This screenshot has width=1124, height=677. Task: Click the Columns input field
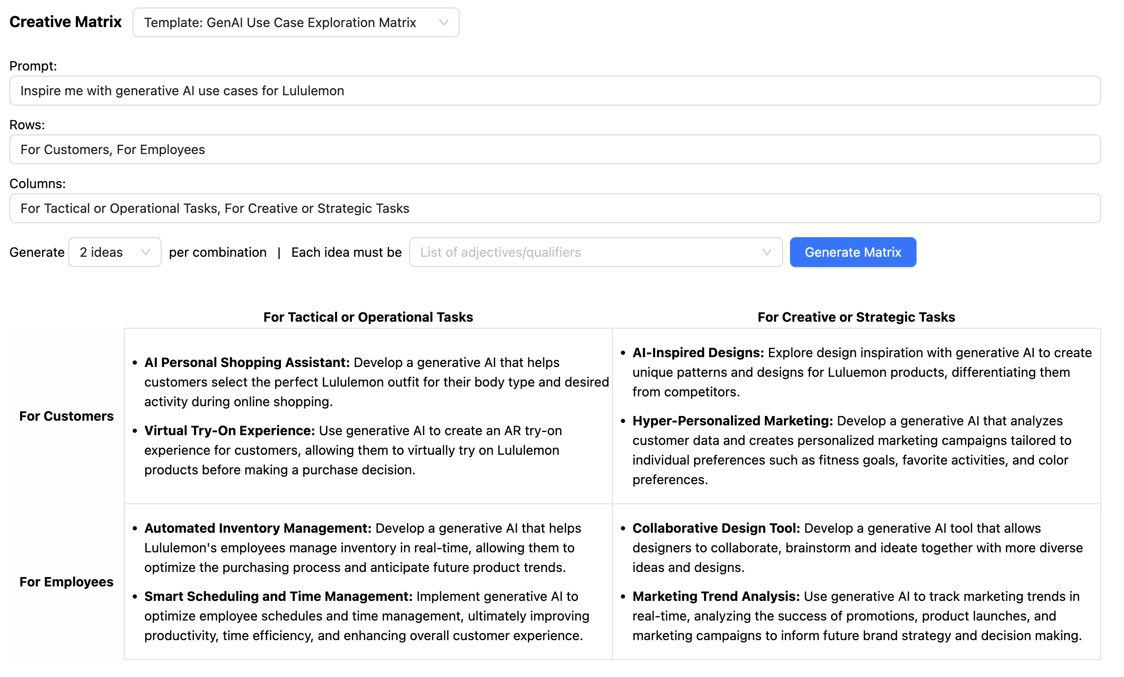(x=555, y=208)
